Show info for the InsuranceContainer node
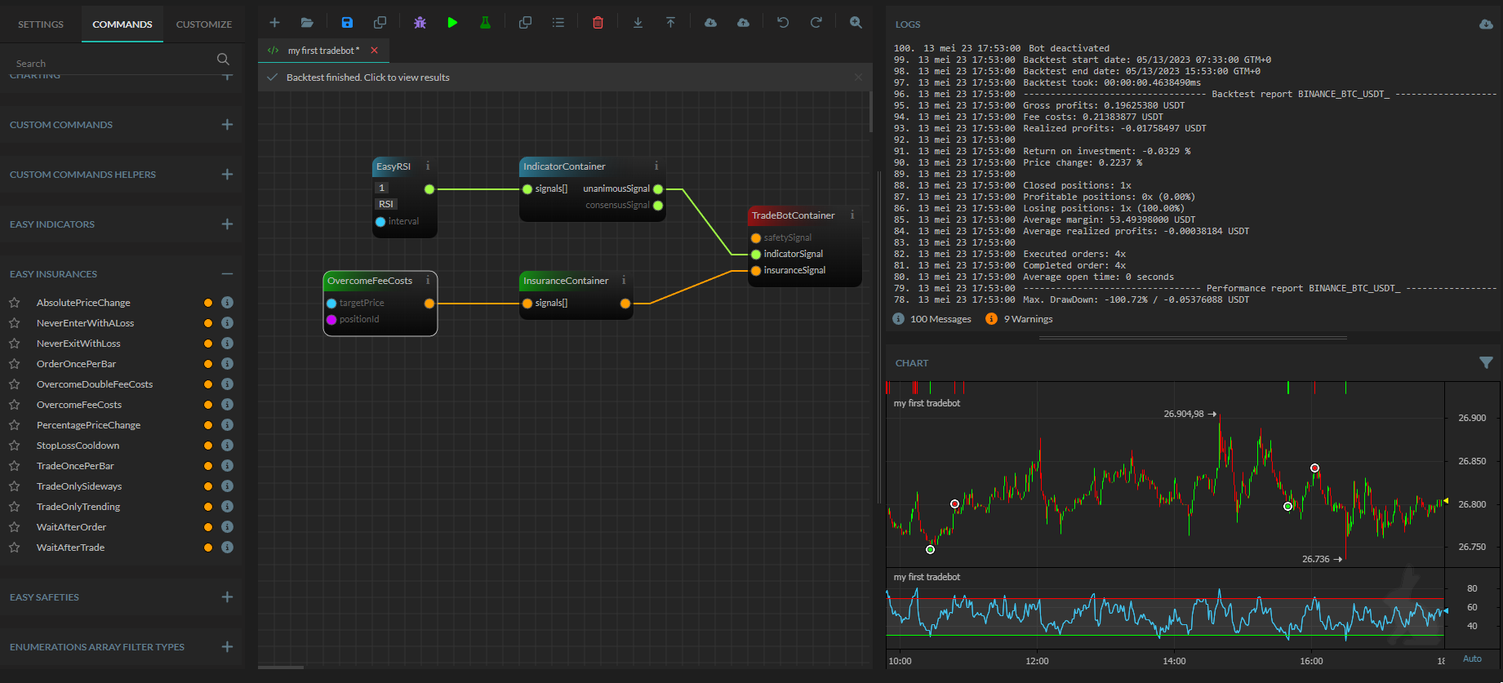This screenshot has height=683, width=1503. click(x=624, y=280)
